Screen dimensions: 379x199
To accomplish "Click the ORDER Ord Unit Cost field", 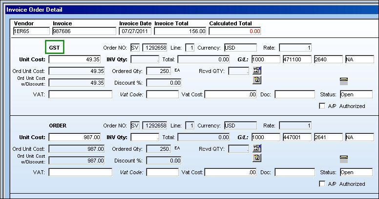I will [x=76, y=149].
